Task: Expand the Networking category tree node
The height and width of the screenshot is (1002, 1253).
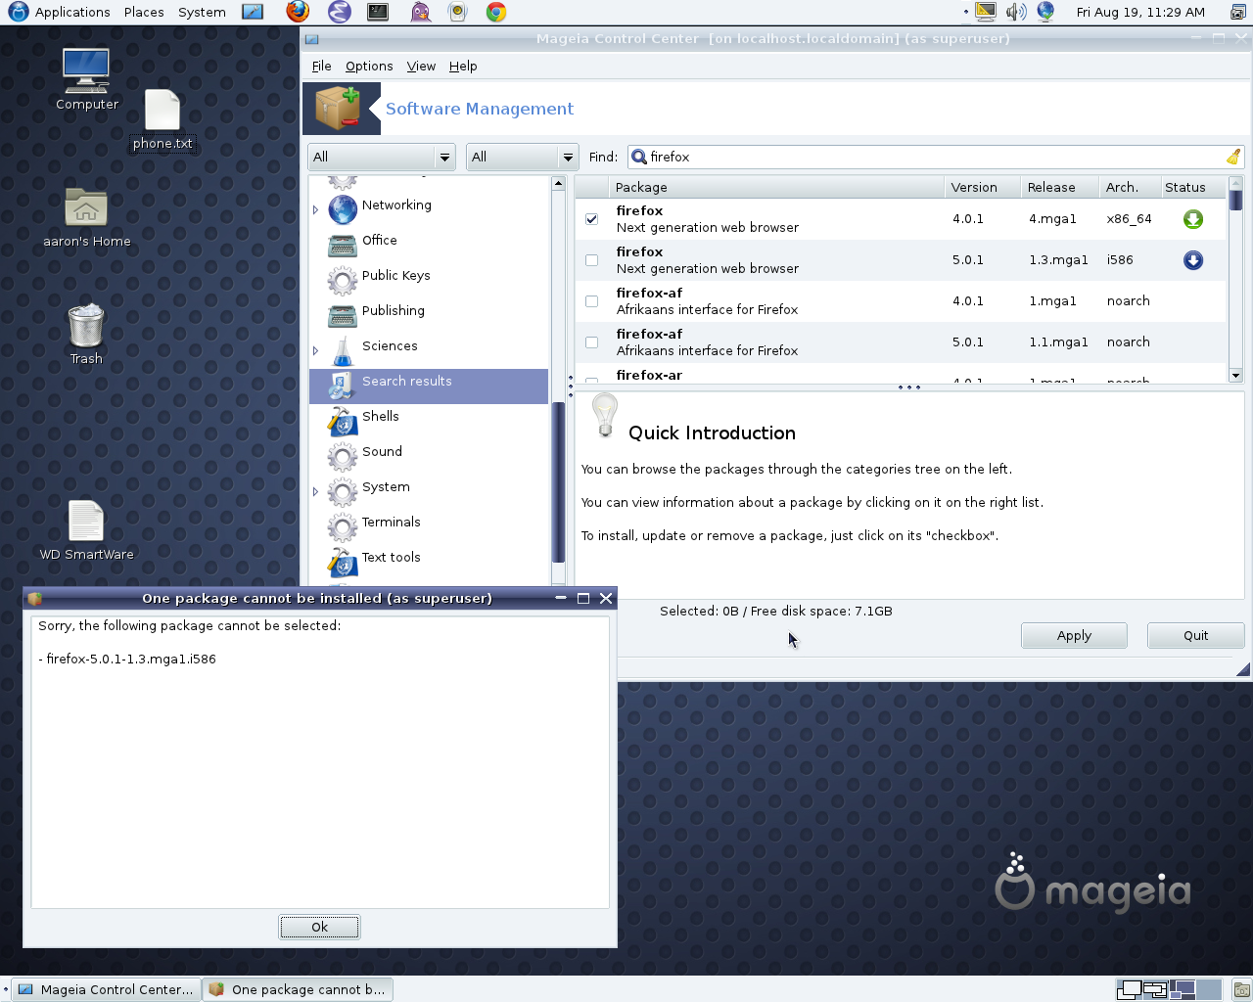Action: [315, 209]
